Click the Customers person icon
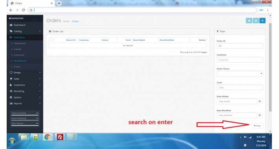The height and width of the screenshot is (149, 279). 11,85
